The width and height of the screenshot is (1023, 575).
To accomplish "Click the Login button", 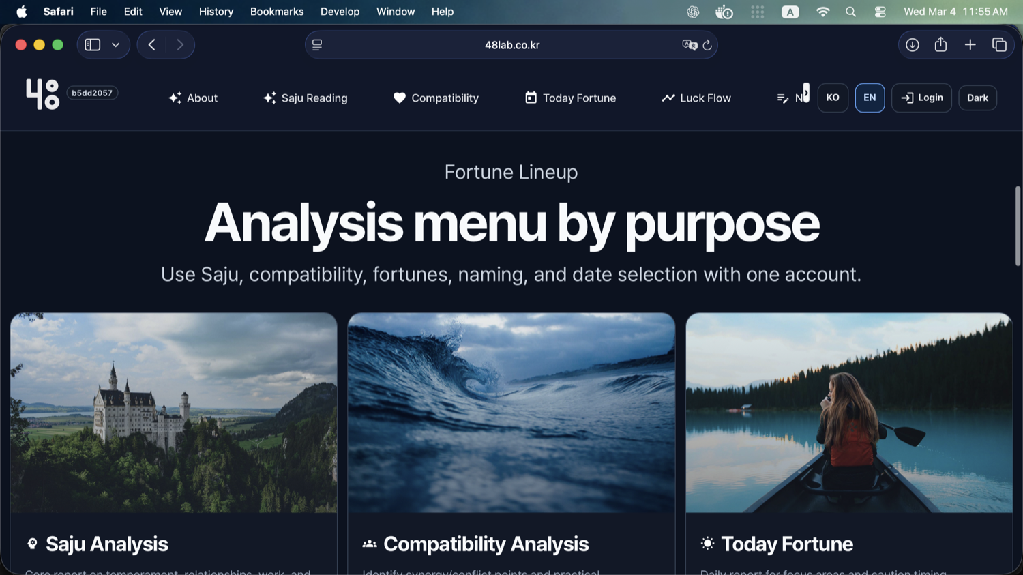I will coord(921,98).
